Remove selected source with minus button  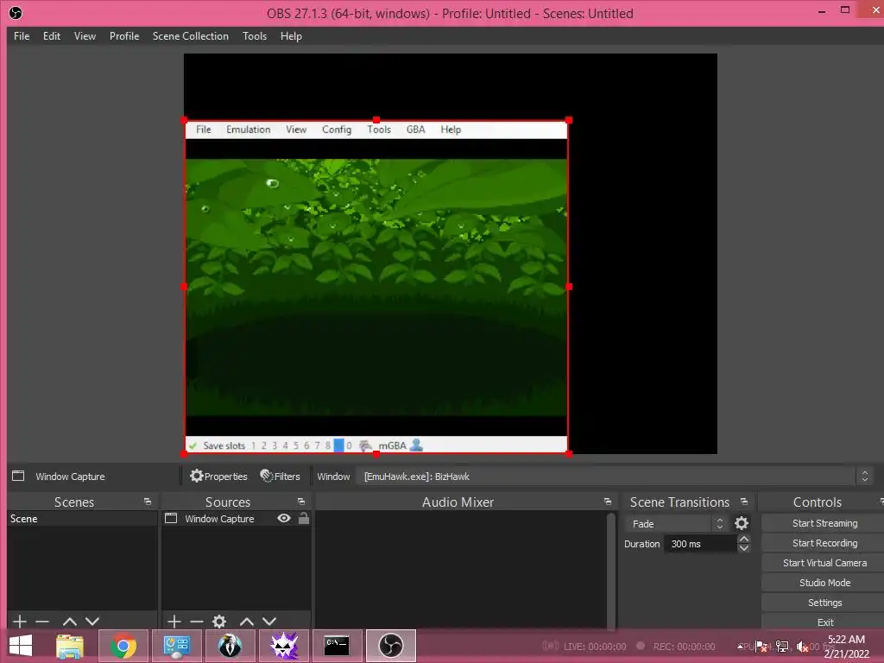pyautogui.click(x=197, y=622)
